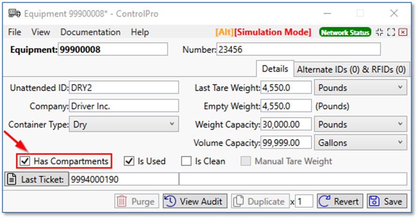Click the red close X icon
418x219 pixels.
[403, 32]
